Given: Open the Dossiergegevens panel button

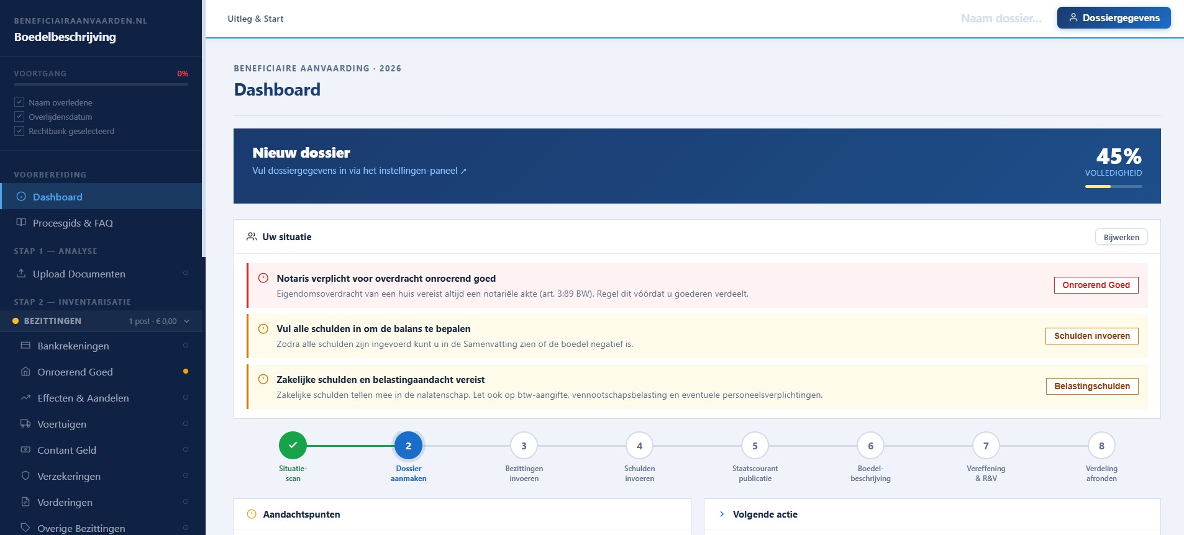Looking at the screenshot, I should pyautogui.click(x=1114, y=18).
